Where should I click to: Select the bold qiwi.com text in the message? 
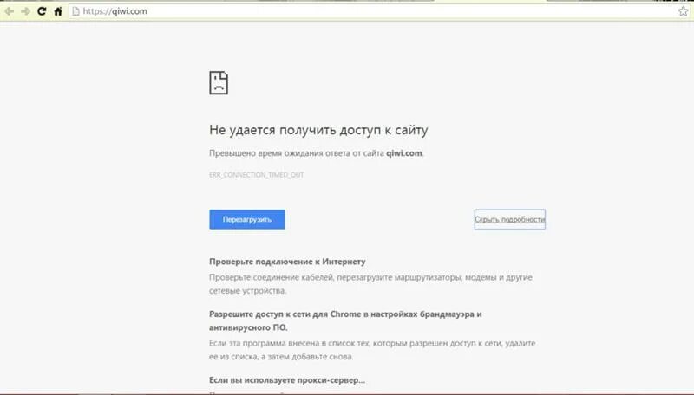tap(404, 153)
